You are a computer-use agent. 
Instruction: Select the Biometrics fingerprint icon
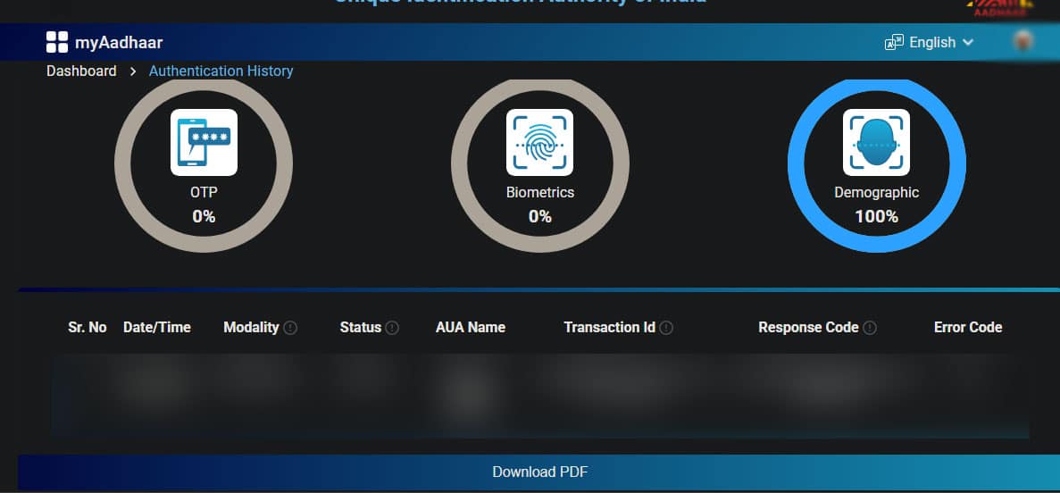(539, 142)
